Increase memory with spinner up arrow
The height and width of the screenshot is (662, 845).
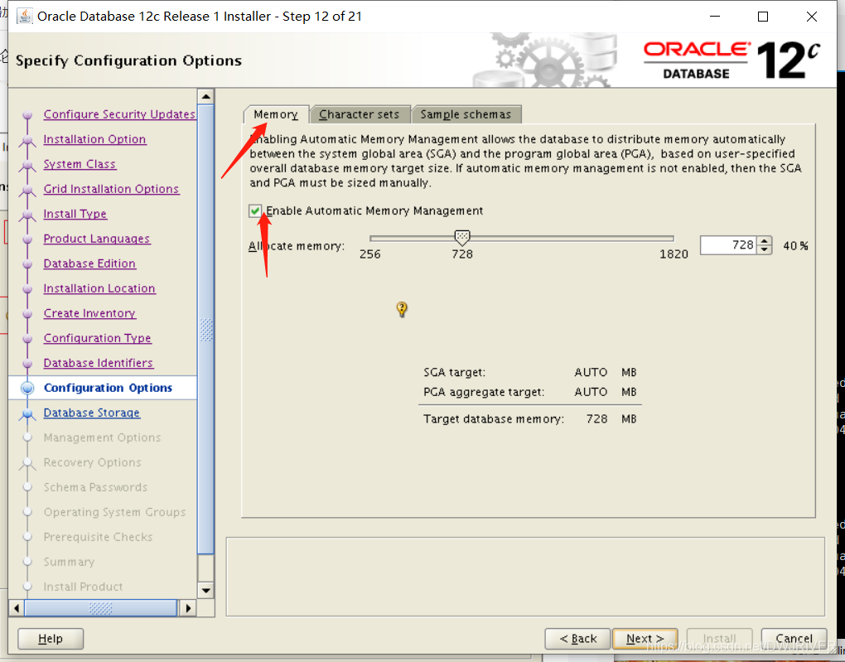[x=764, y=241]
